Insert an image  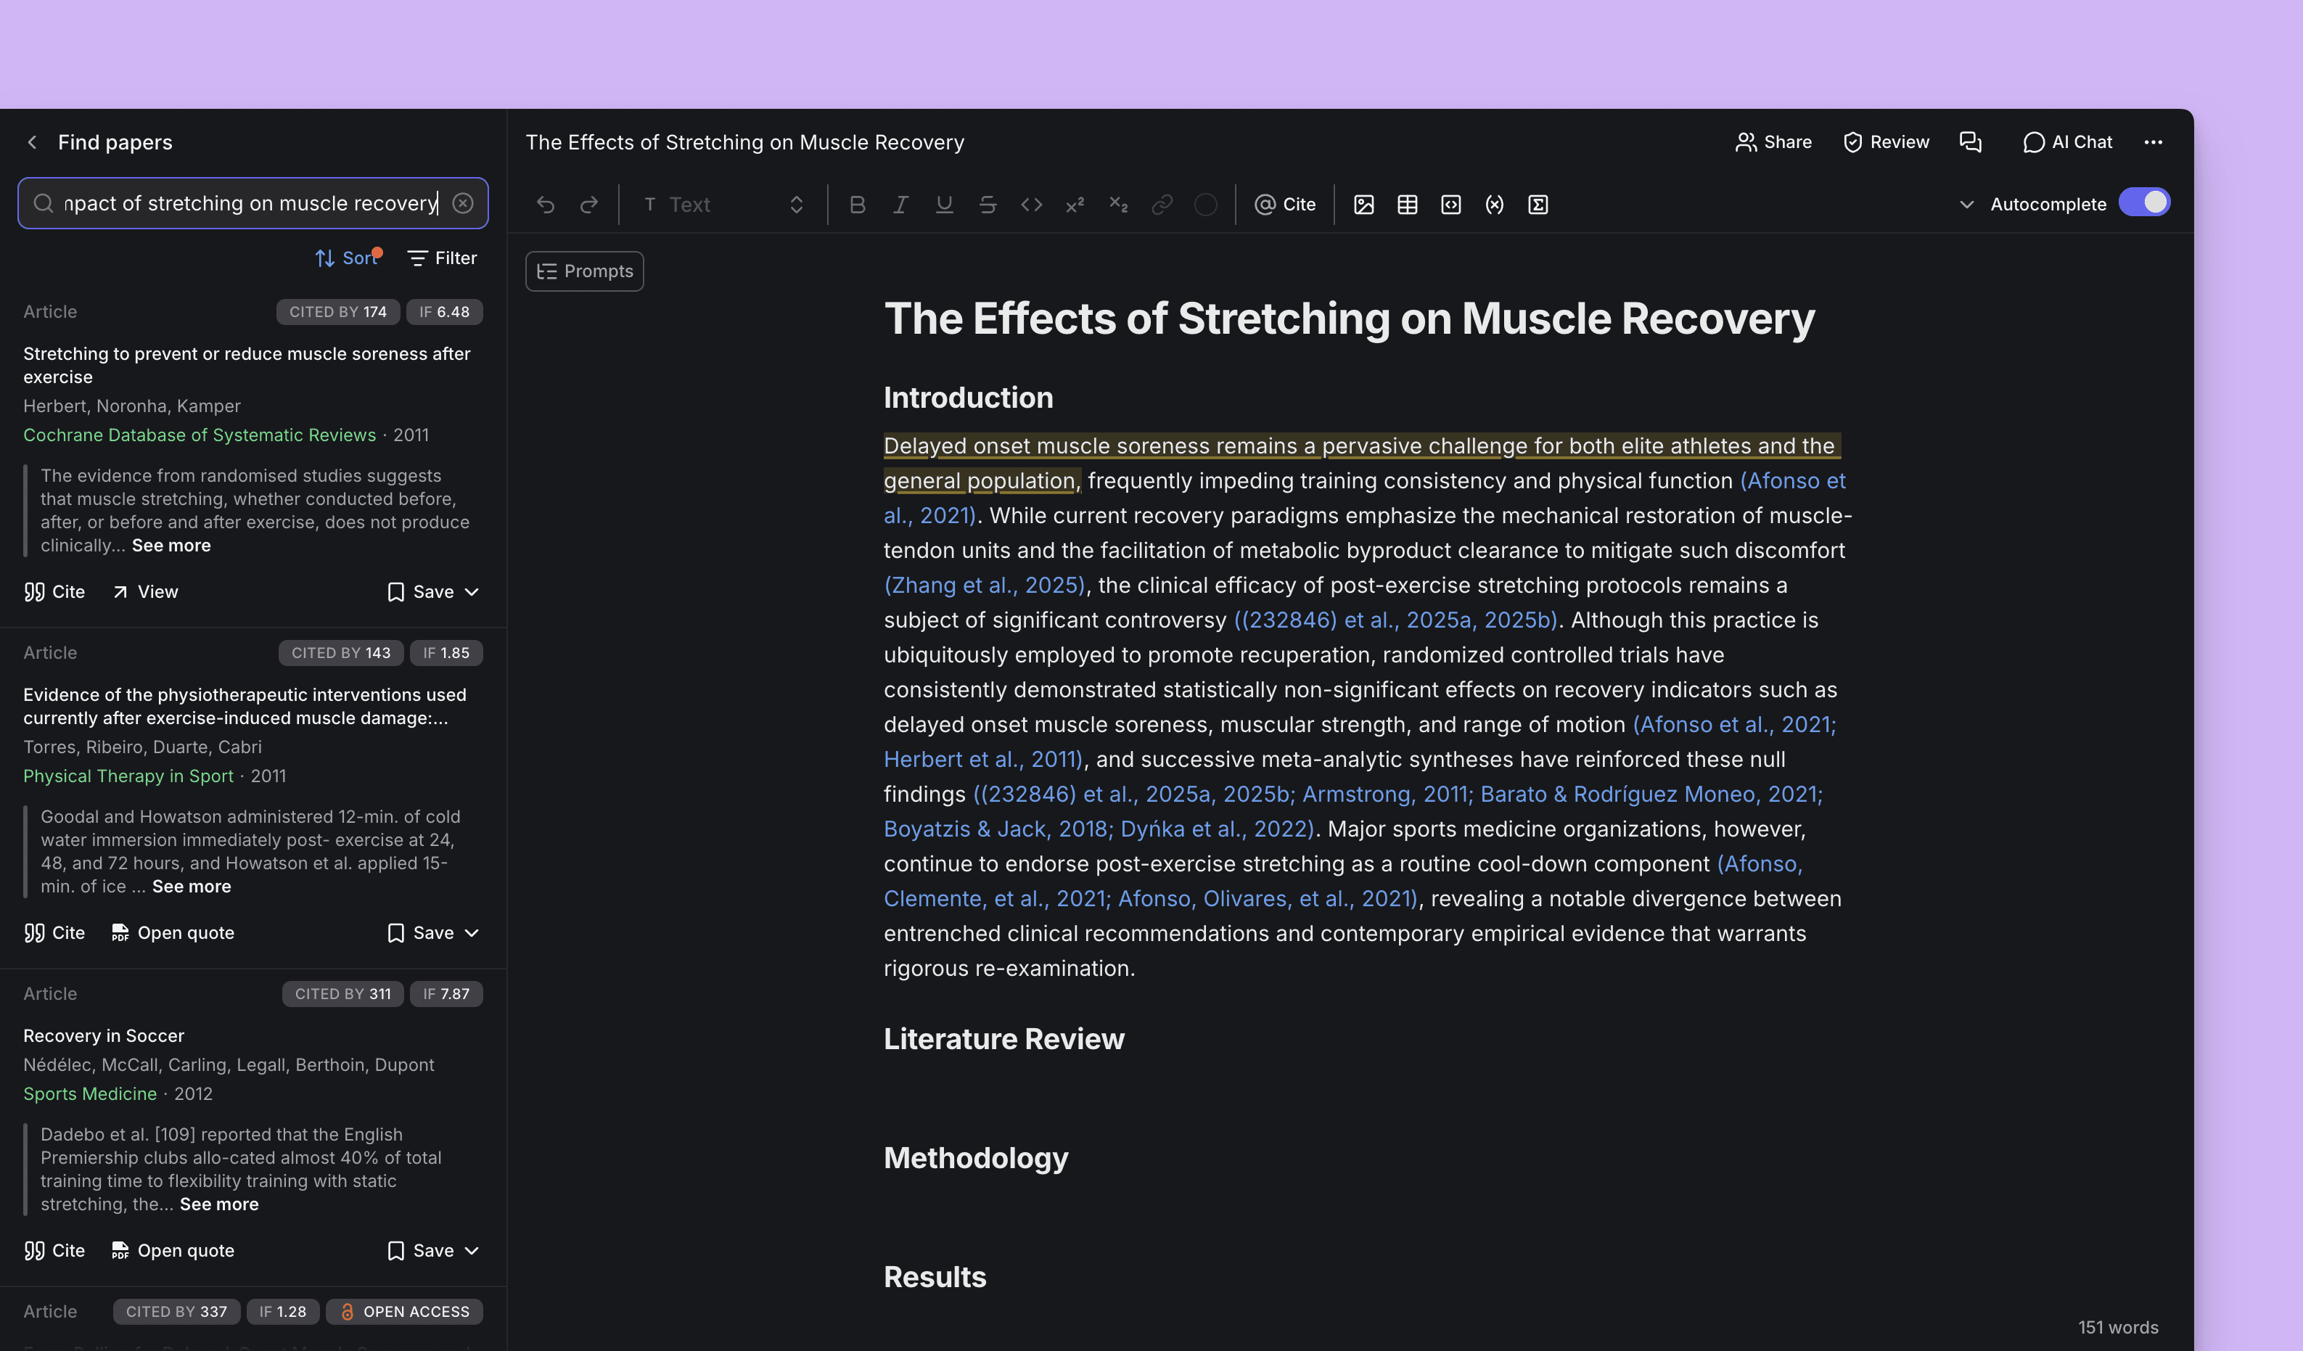pyautogui.click(x=1364, y=205)
